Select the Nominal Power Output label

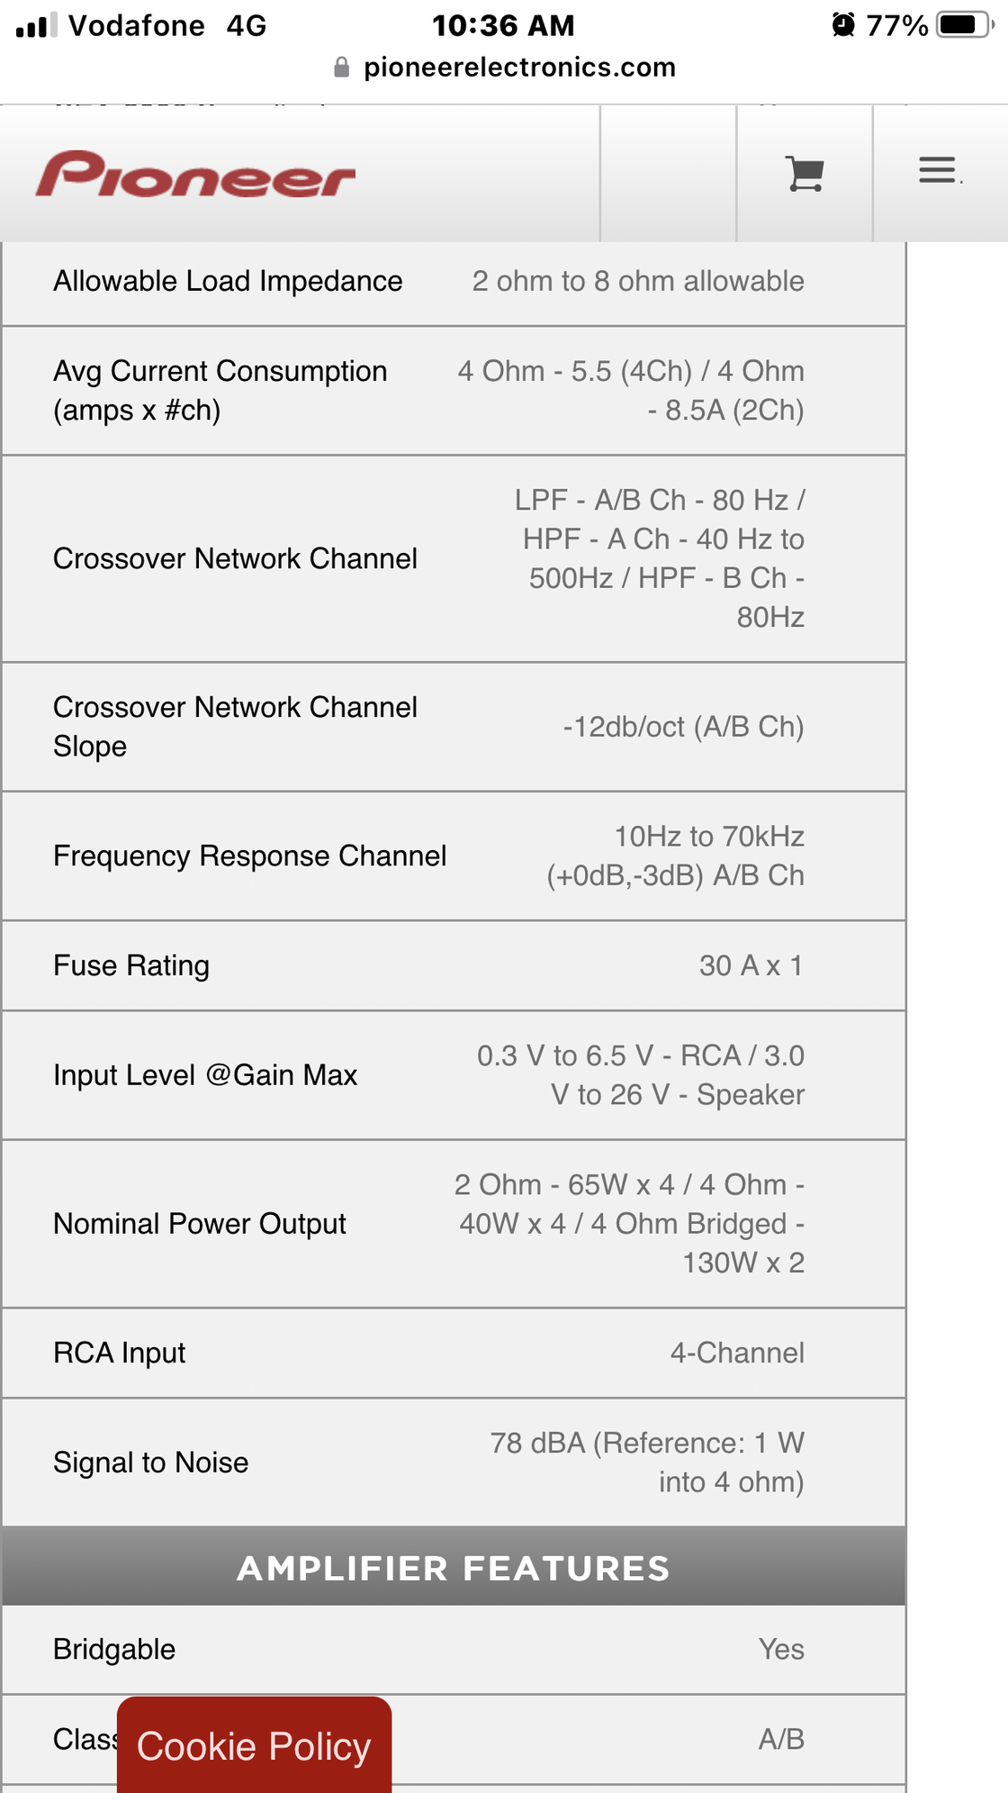coord(200,1224)
